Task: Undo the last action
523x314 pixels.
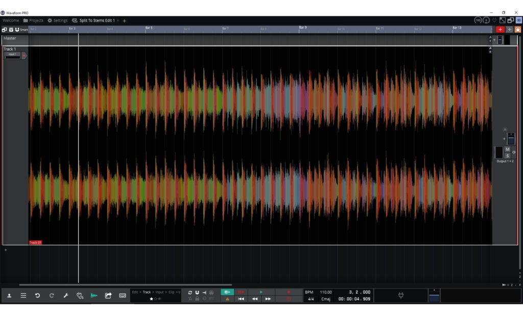Action: [37, 296]
